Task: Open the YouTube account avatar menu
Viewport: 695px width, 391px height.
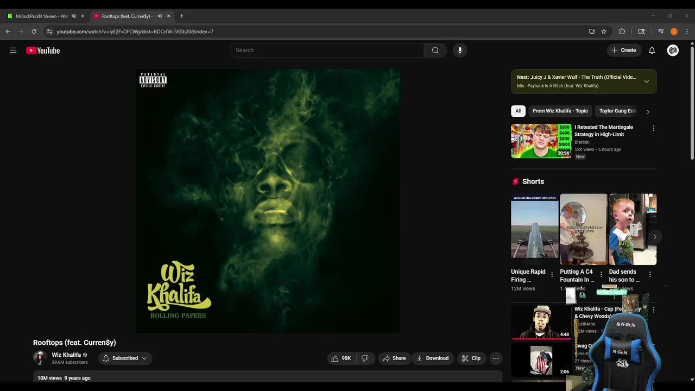Action: coord(673,51)
